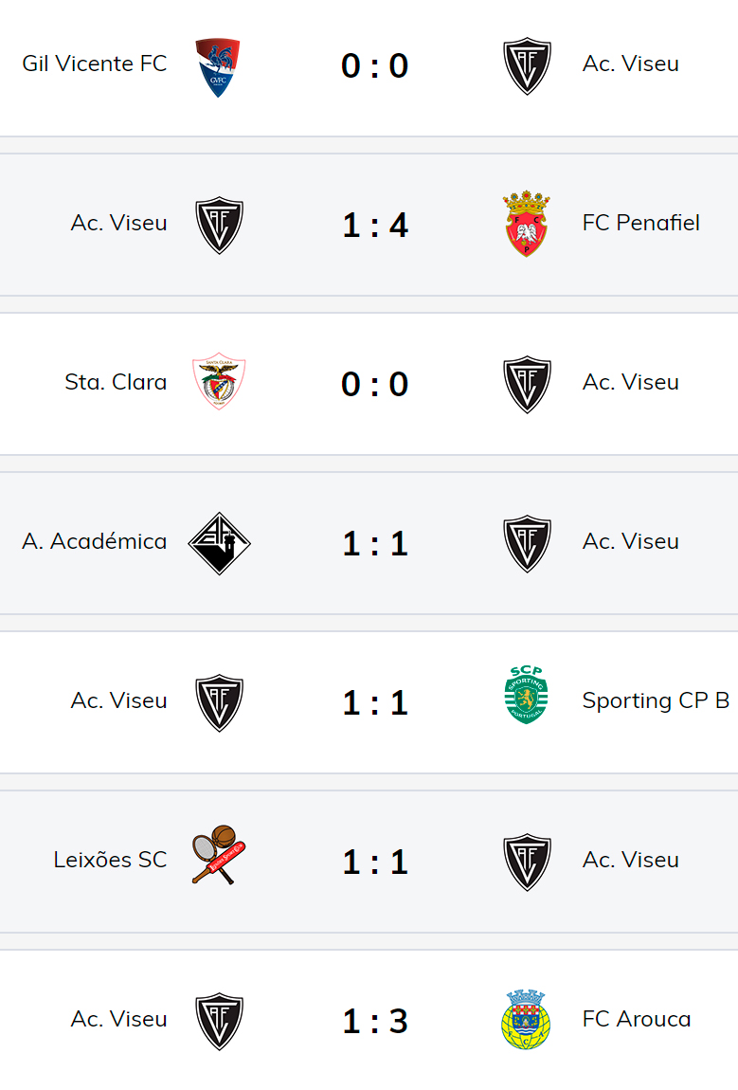
Task: Click the FC Arouca yellow-blue crest
Action: point(526,1019)
